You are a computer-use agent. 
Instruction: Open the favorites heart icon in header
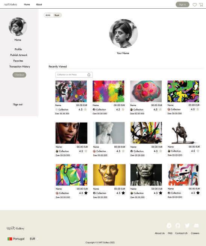(195, 5)
